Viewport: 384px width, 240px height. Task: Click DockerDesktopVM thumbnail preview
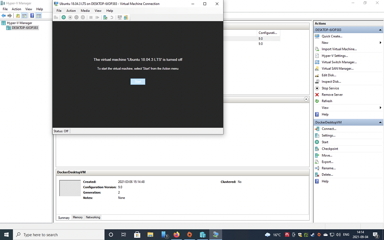[x=70, y=188]
